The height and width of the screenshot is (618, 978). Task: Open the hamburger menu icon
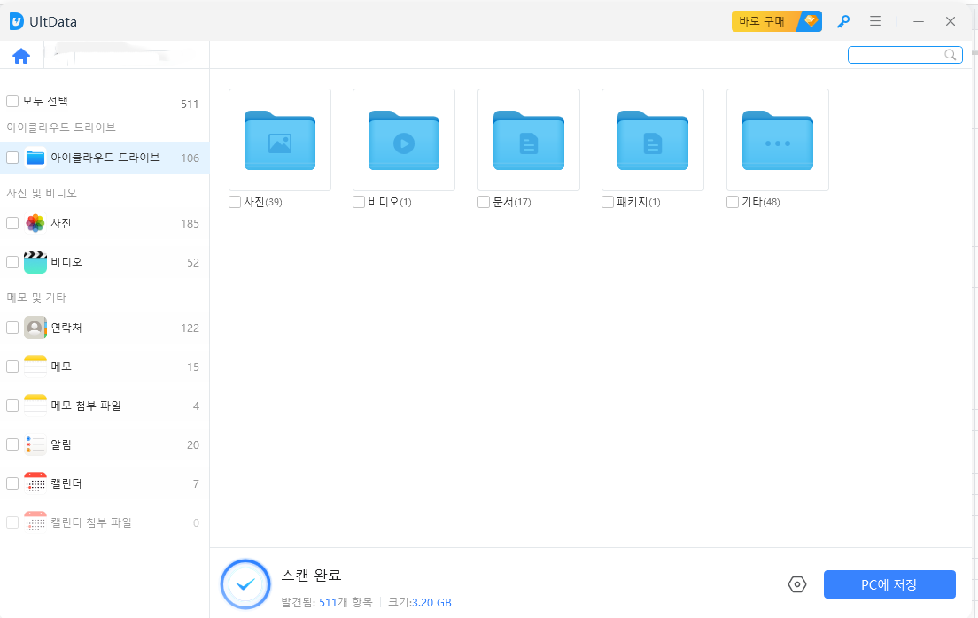875,21
